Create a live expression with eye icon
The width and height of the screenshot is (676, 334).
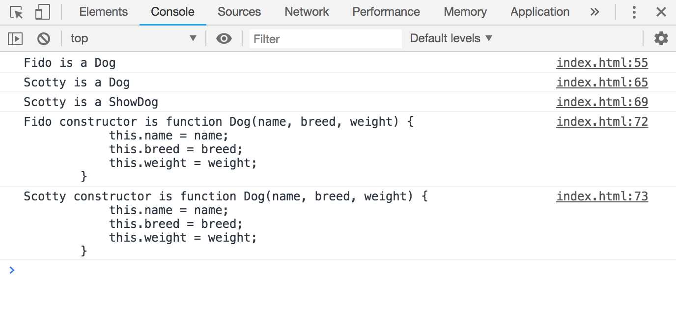(x=224, y=38)
